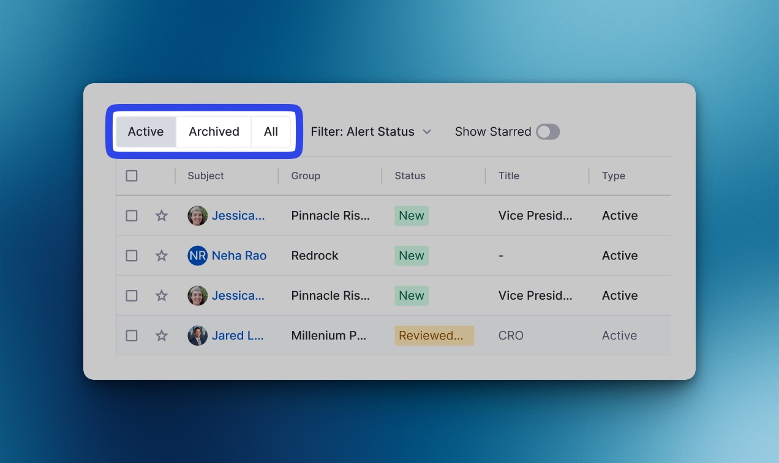This screenshot has height=463, width=779.
Task: Tick the checkbox for Neha Rao
Action: click(132, 256)
